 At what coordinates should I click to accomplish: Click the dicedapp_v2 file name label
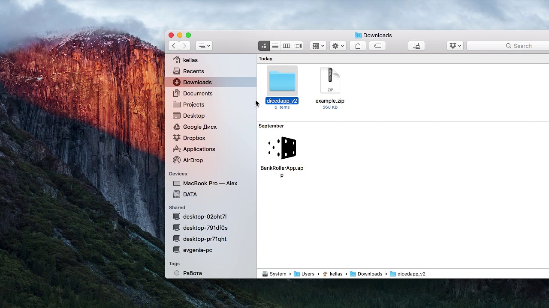(x=282, y=101)
